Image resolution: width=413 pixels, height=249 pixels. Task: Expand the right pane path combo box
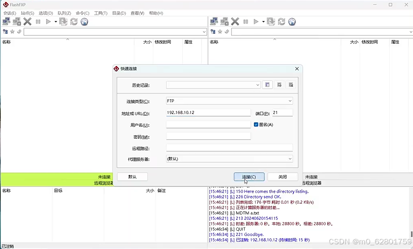[411, 32]
